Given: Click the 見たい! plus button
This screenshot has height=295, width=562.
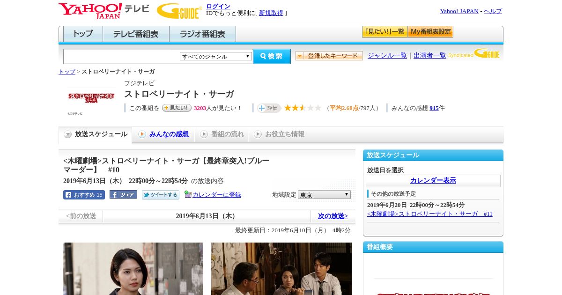Looking at the screenshot, I should click(177, 108).
